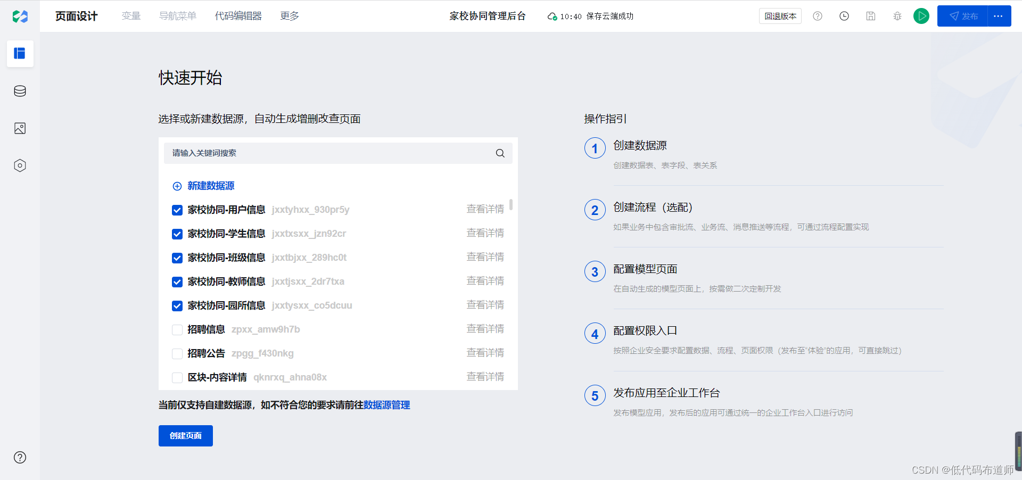Uncheck 家校协同-教师信息 checkbox
This screenshot has height=480, width=1022.
(x=177, y=282)
